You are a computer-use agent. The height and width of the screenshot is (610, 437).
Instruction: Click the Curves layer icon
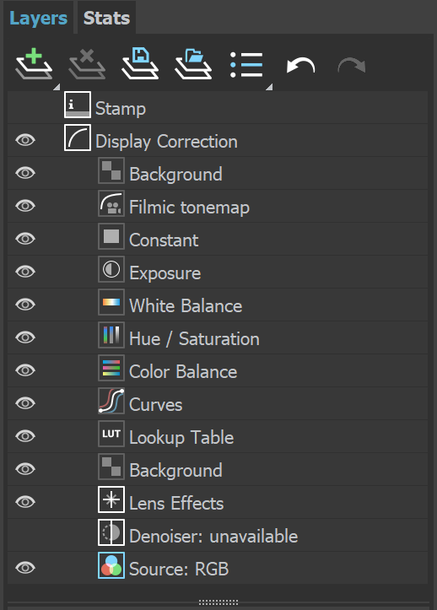pos(111,401)
